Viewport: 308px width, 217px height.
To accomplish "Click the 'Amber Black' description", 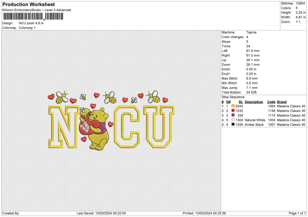I will [254, 124].
